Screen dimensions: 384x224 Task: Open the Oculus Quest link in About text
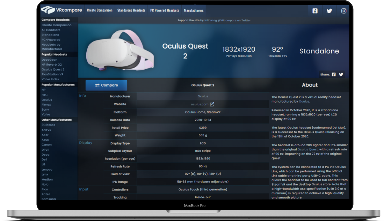[307, 149]
